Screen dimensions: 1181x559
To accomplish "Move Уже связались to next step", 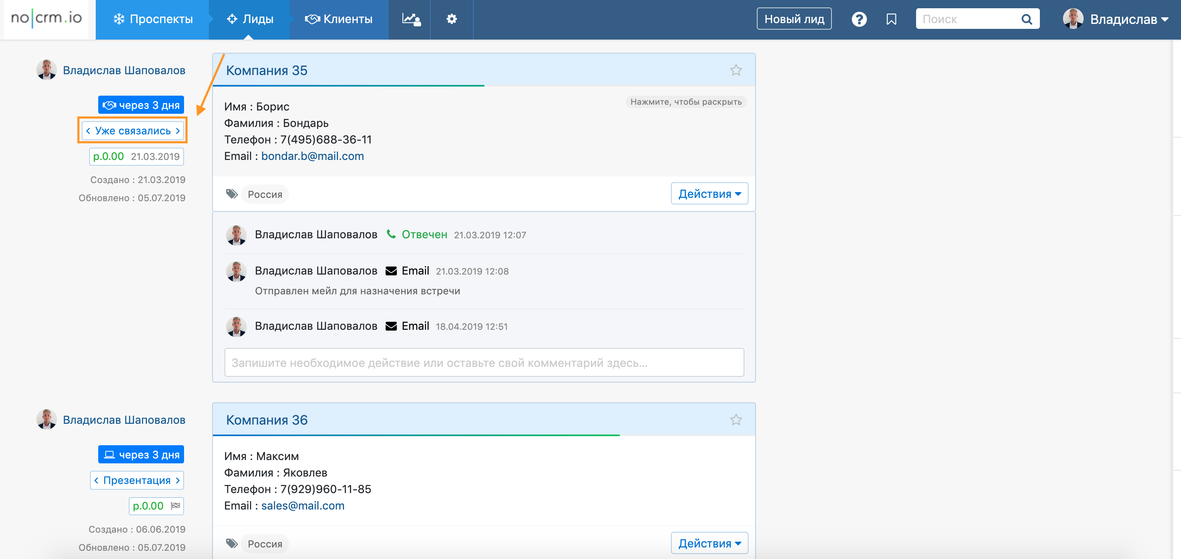I will pyautogui.click(x=178, y=131).
